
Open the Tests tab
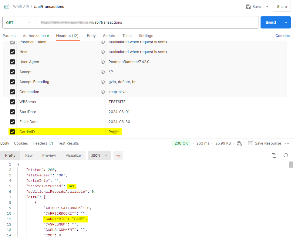(127, 36)
